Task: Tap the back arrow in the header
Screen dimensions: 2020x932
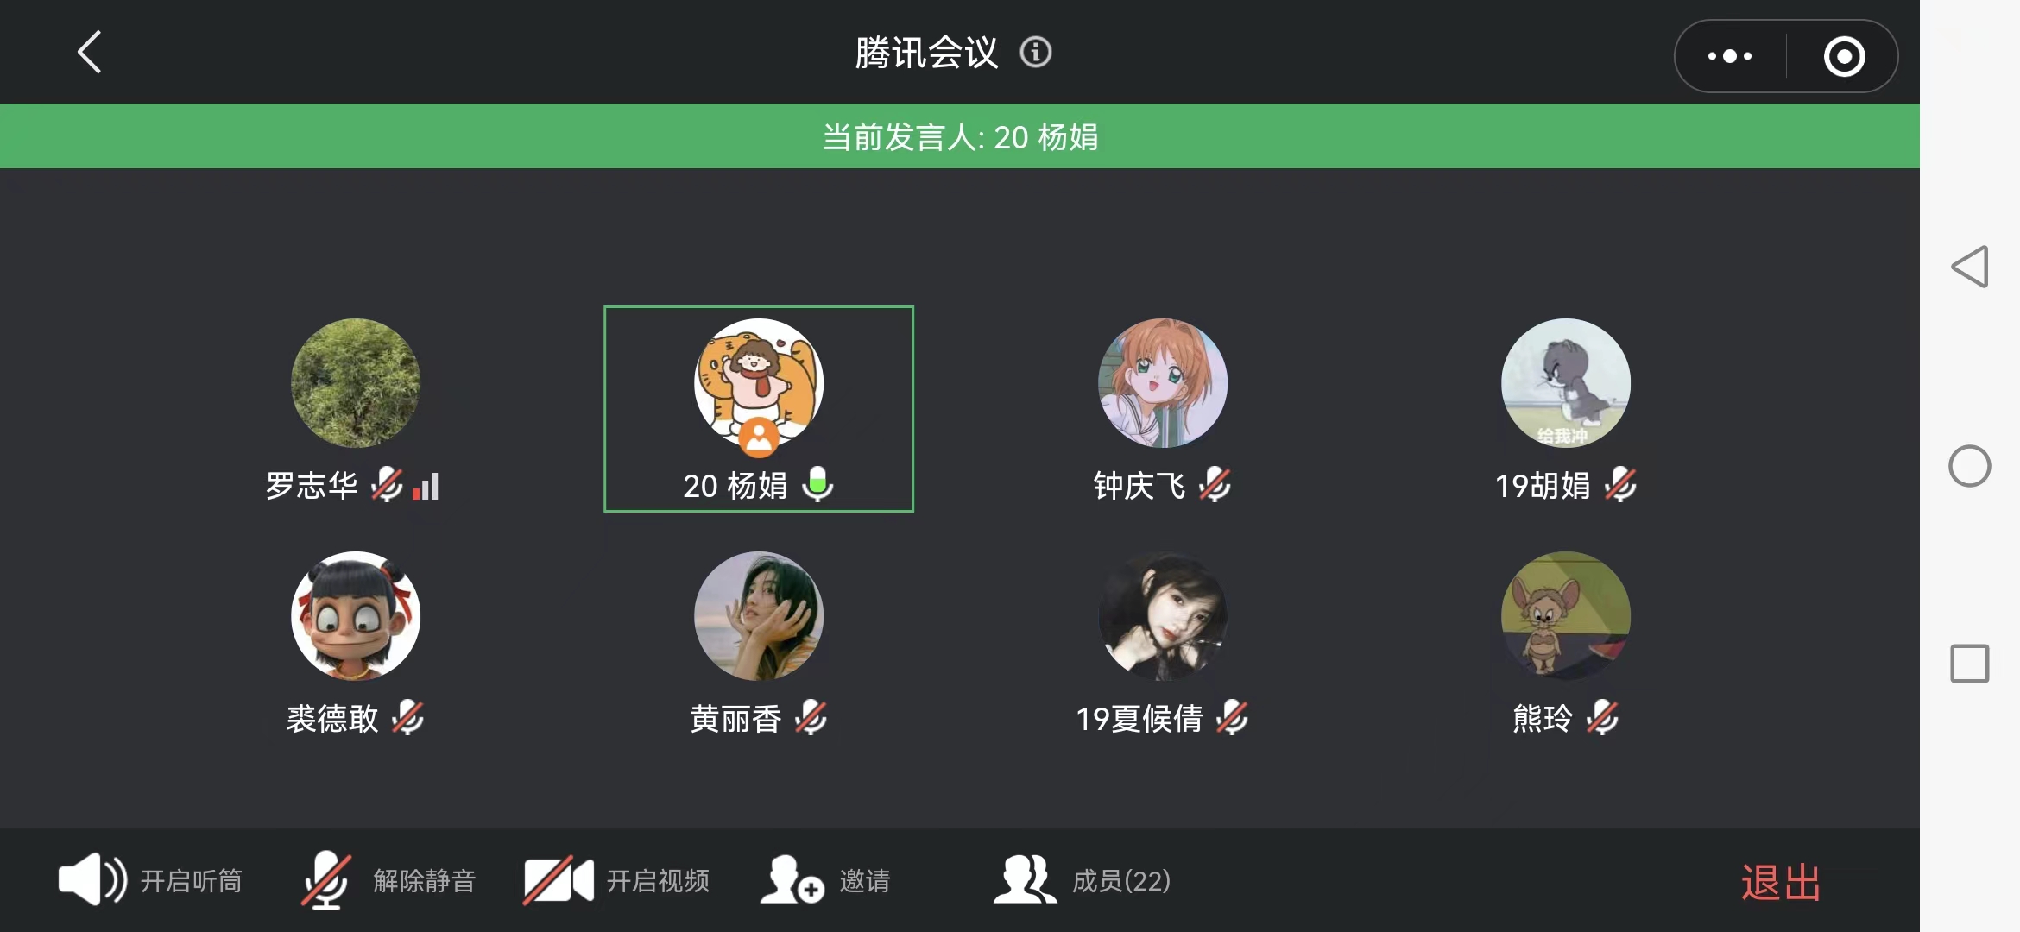Action: click(x=90, y=53)
